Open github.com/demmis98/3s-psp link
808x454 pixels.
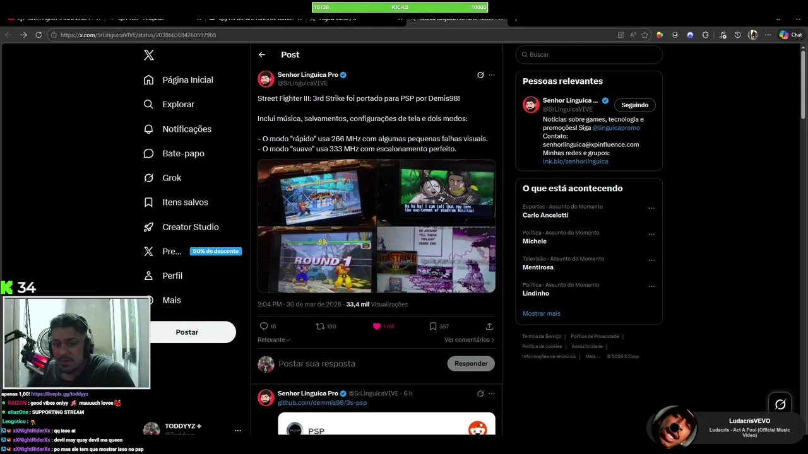tap(322, 403)
